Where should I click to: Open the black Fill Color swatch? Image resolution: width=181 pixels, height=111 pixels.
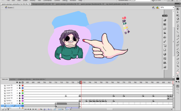point(178,79)
